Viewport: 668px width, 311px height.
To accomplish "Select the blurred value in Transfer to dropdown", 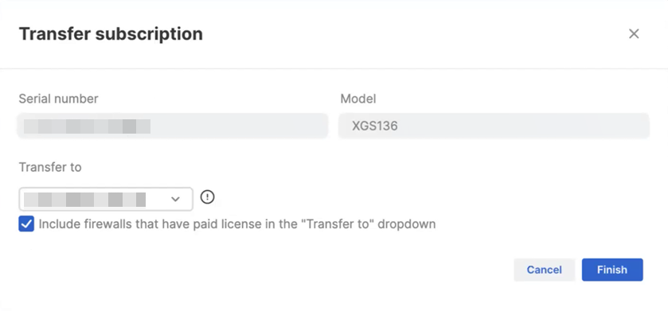I will (84, 200).
